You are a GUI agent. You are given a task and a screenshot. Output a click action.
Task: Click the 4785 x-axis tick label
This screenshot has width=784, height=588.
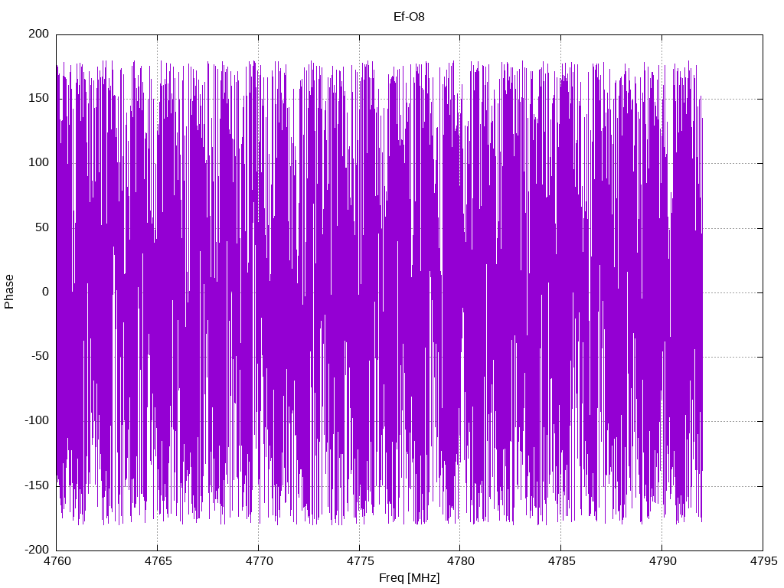coord(561,561)
